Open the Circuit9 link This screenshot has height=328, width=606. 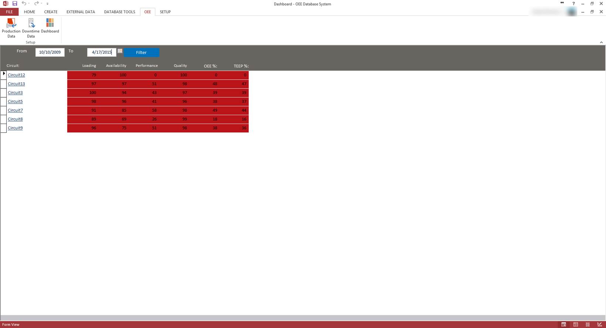pyautogui.click(x=15, y=128)
